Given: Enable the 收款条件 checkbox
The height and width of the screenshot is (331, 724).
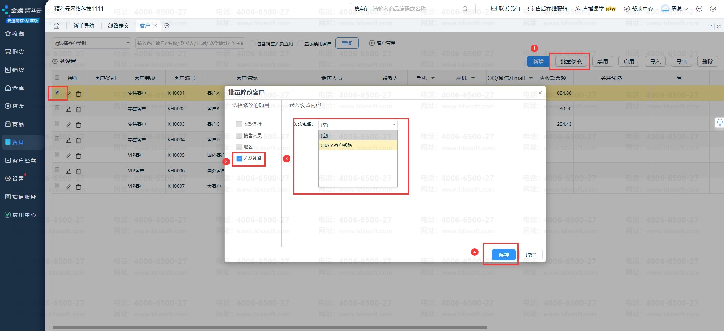Looking at the screenshot, I should pyautogui.click(x=239, y=124).
